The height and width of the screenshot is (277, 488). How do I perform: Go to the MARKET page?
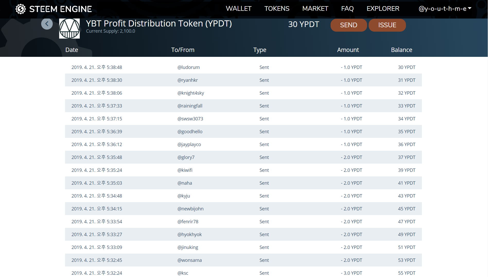pos(315,8)
